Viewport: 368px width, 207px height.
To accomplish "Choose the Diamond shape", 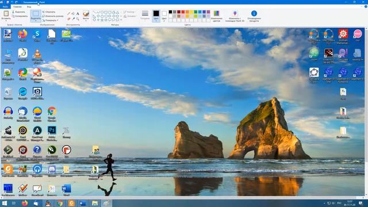I will (98, 16).
